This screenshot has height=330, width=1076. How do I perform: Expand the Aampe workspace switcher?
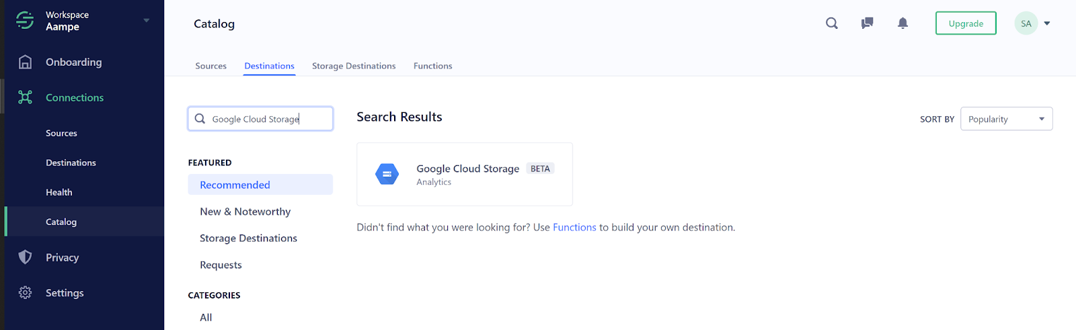pyautogui.click(x=146, y=20)
